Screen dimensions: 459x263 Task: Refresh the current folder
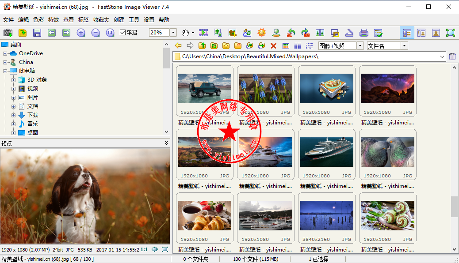click(214, 45)
